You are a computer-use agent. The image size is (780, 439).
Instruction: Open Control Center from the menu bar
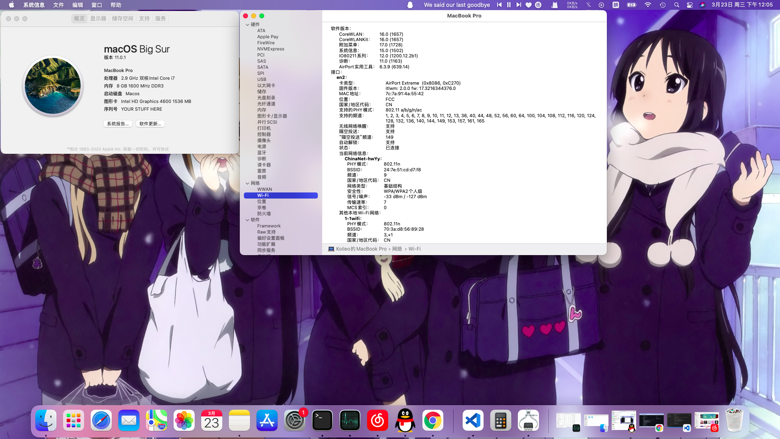(x=689, y=5)
